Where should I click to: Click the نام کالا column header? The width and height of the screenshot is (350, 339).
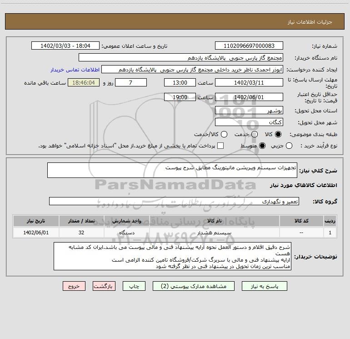click(x=215, y=221)
